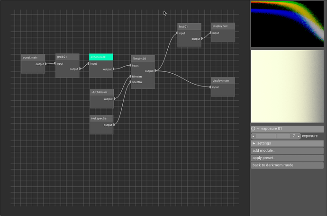Collapse the exposure 01 module chevron
The height and width of the screenshot is (216, 327).
coord(258,129)
